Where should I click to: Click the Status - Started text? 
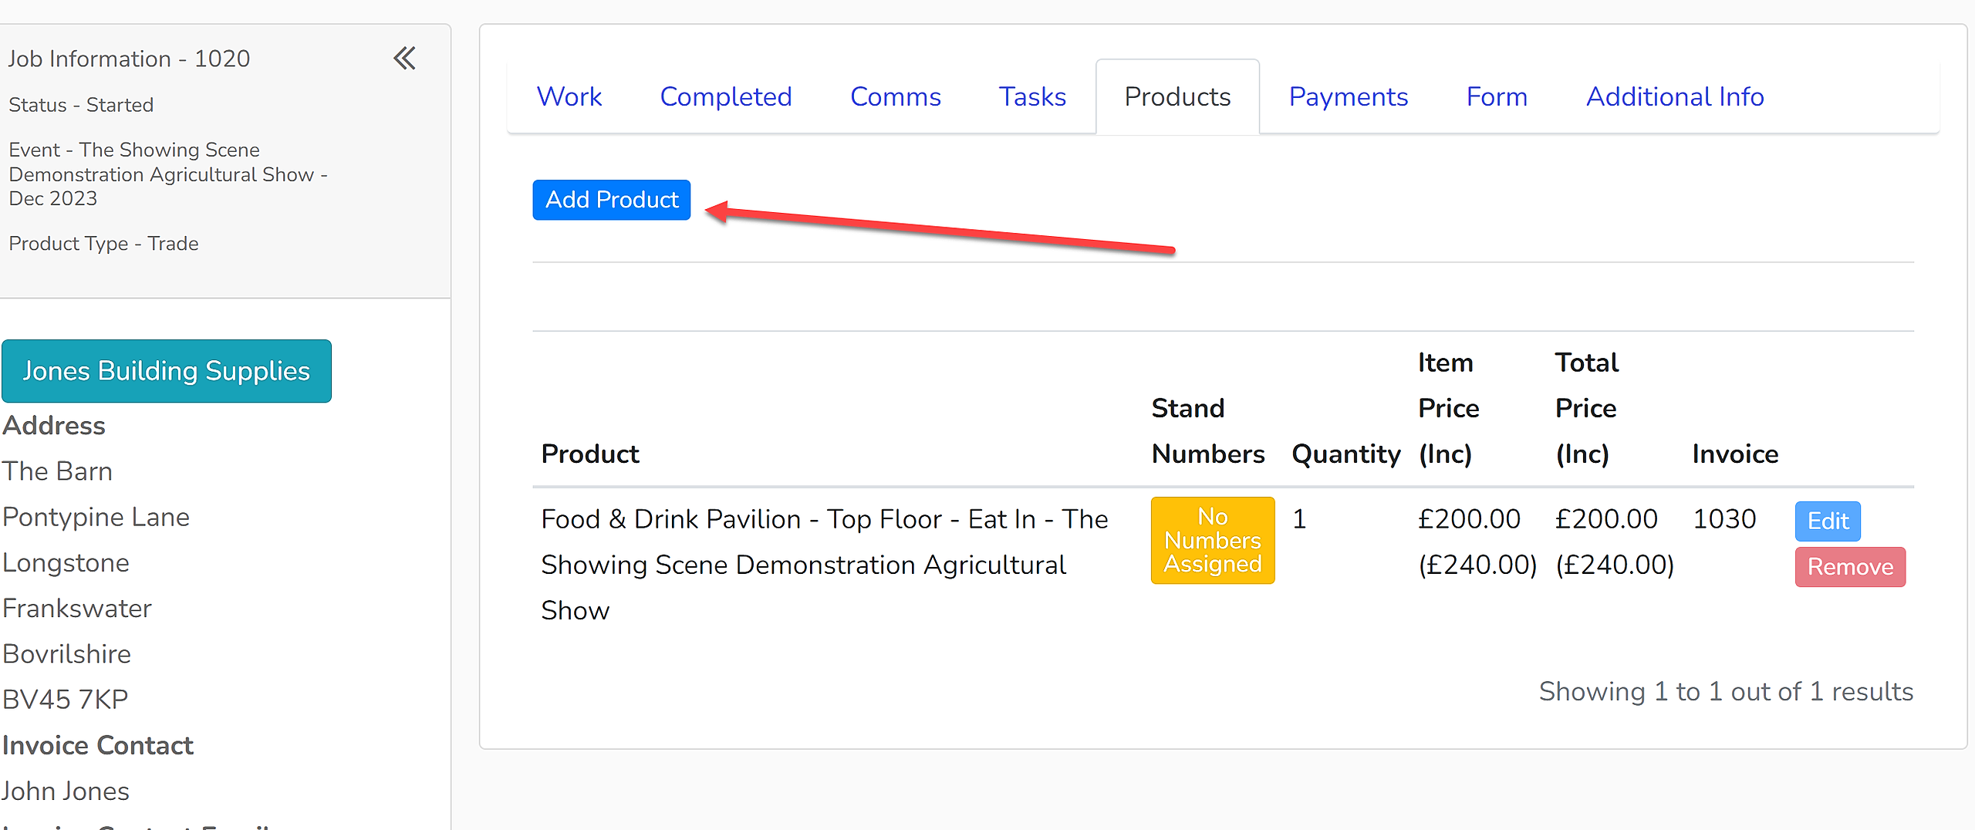(81, 105)
